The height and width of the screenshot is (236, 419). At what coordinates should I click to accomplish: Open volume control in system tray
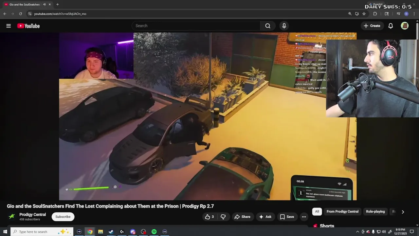[384, 232]
